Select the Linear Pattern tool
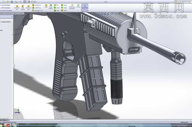 50,7
